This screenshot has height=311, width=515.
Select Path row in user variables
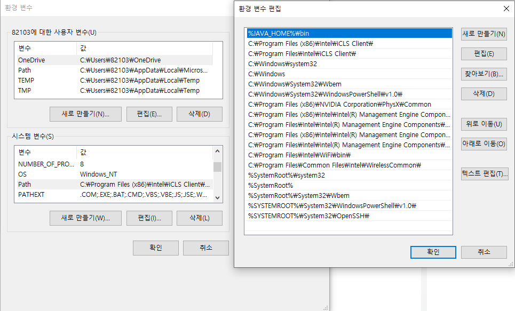[114, 70]
